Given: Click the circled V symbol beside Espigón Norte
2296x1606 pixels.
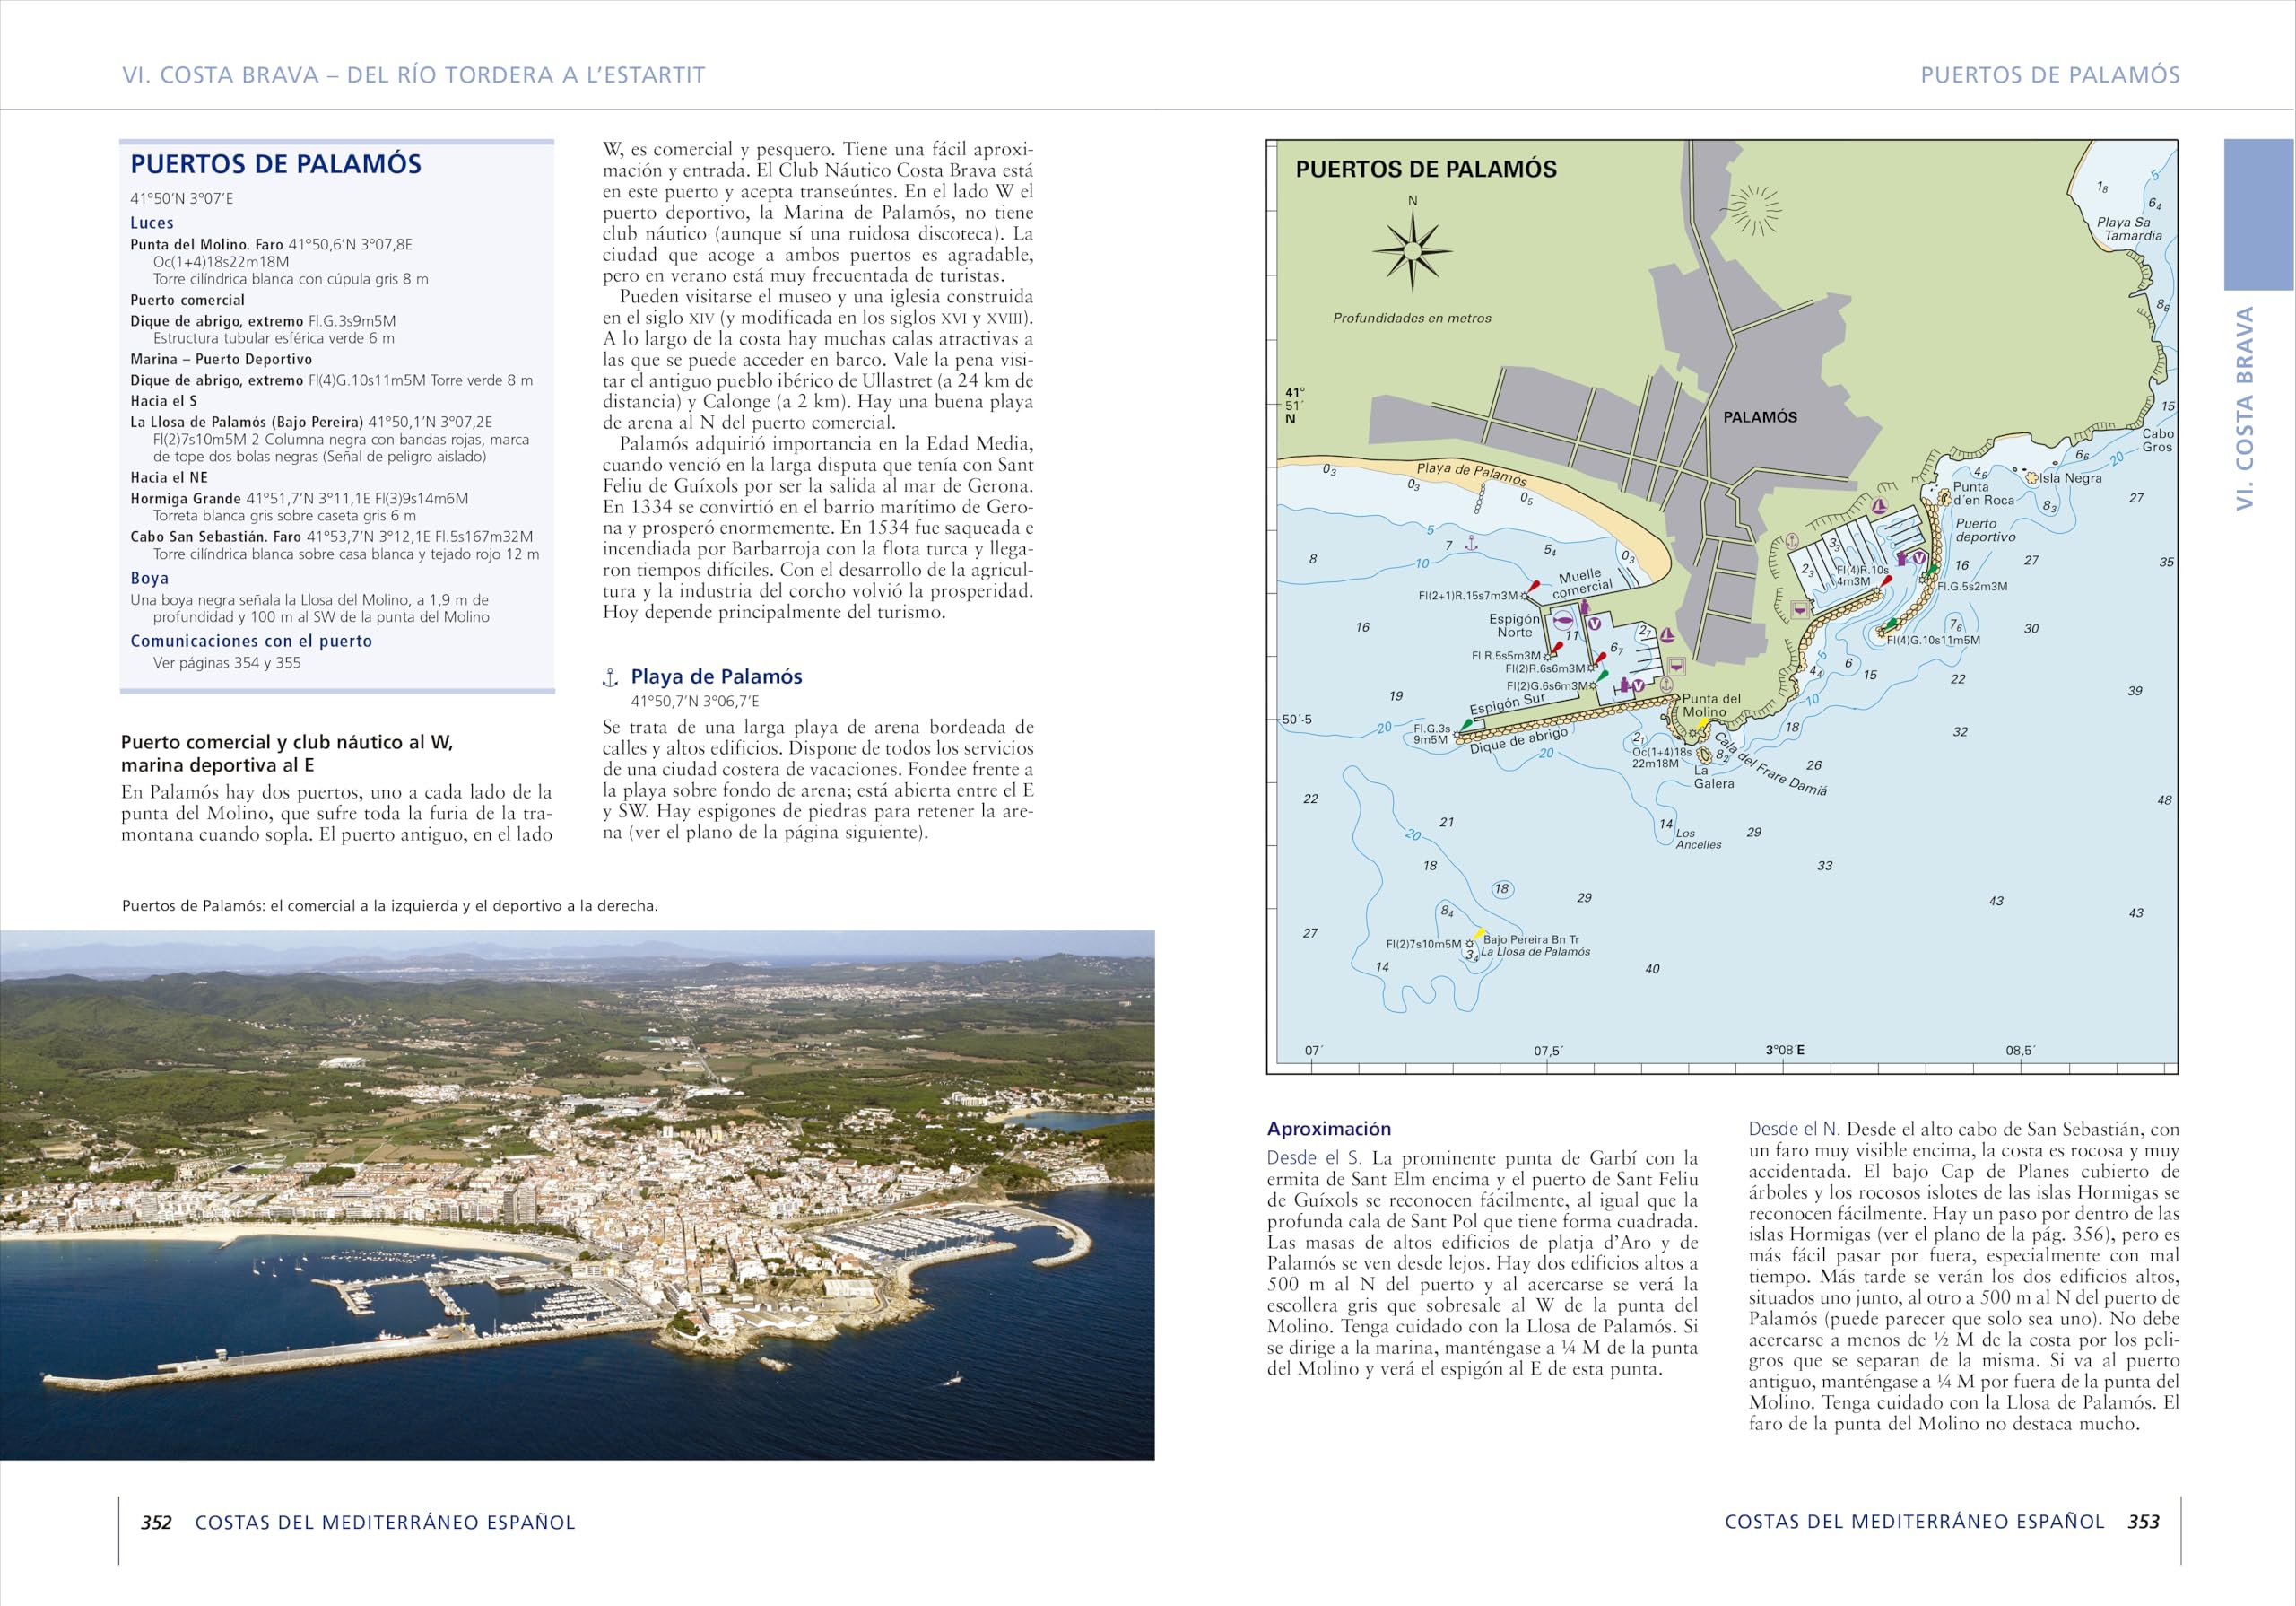Looking at the screenshot, I should point(1595,624).
